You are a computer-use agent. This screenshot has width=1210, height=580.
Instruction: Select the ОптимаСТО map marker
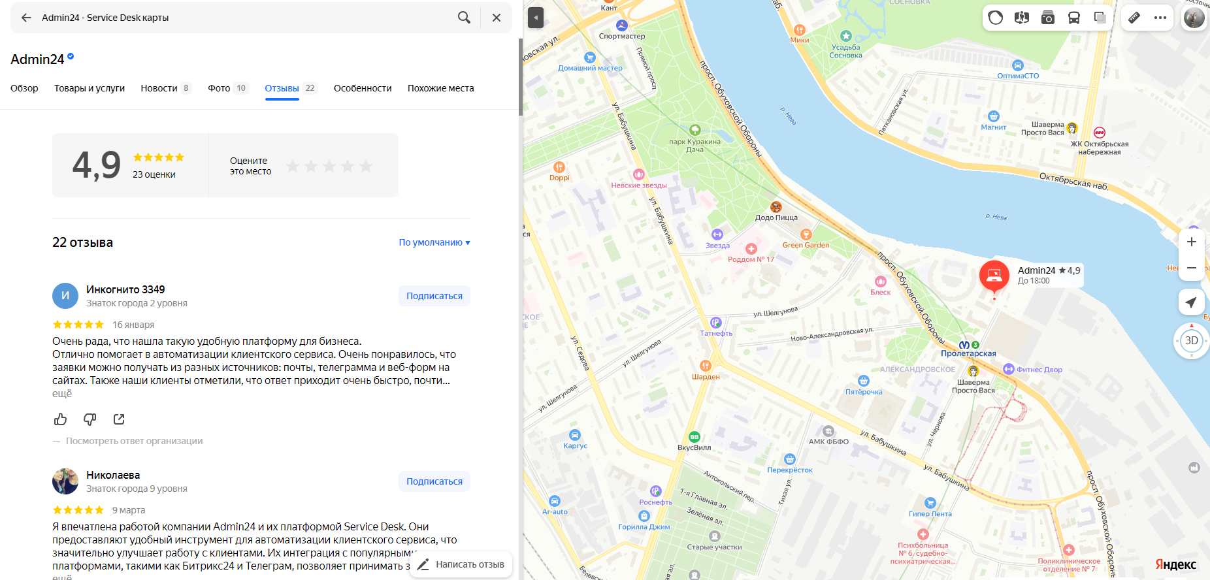1018,65
